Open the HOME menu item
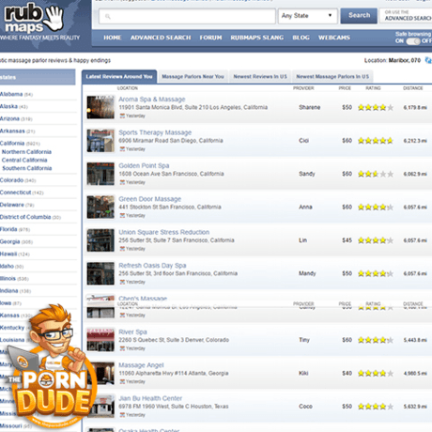The width and height of the screenshot is (432, 432). tap(113, 38)
